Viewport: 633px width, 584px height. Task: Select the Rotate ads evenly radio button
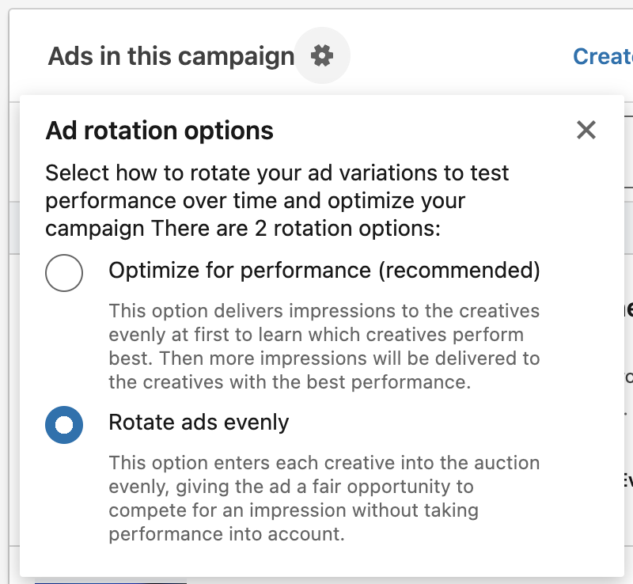64,425
